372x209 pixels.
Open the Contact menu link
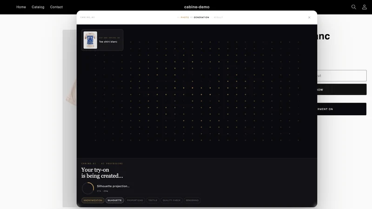[x=56, y=7]
